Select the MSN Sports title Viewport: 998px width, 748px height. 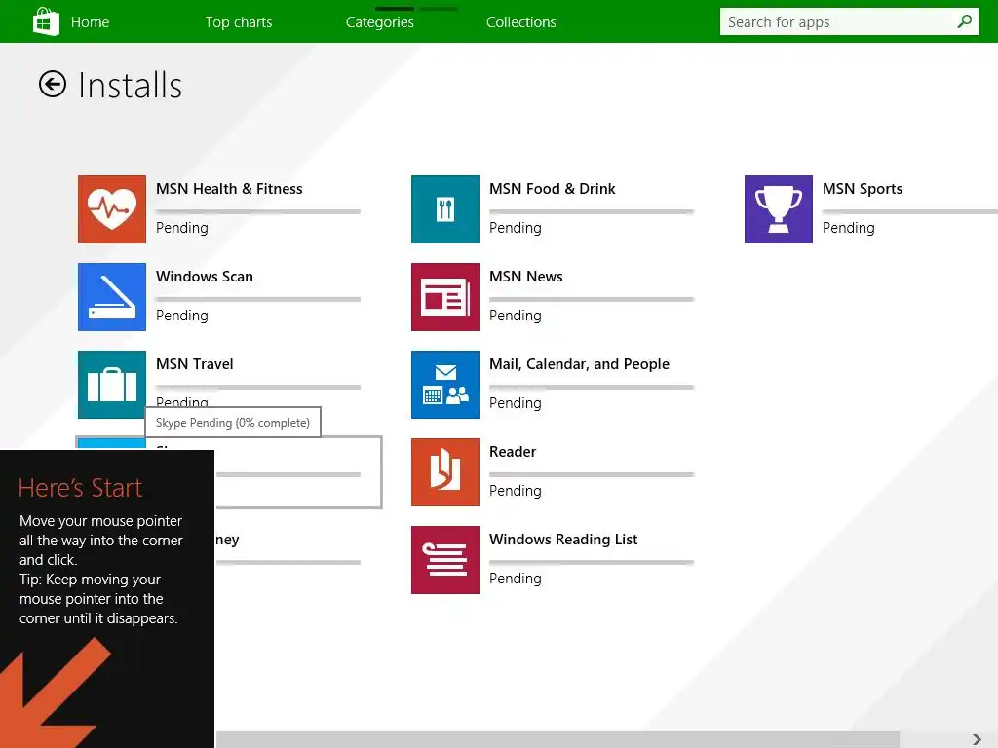click(x=863, y=189)
